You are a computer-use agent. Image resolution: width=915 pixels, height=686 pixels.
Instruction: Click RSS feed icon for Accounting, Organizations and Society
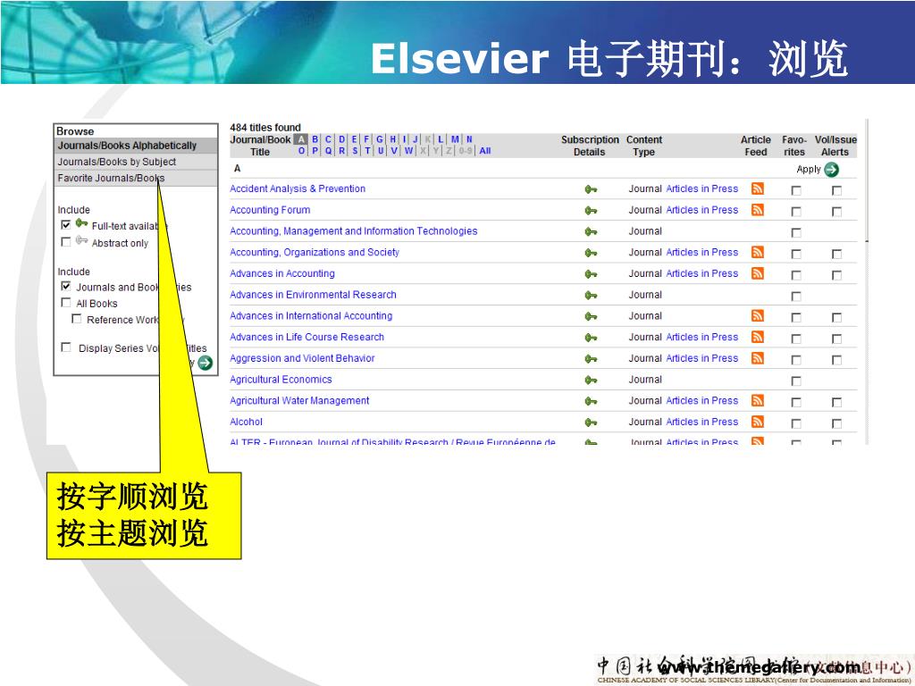[x=758, y=252]
